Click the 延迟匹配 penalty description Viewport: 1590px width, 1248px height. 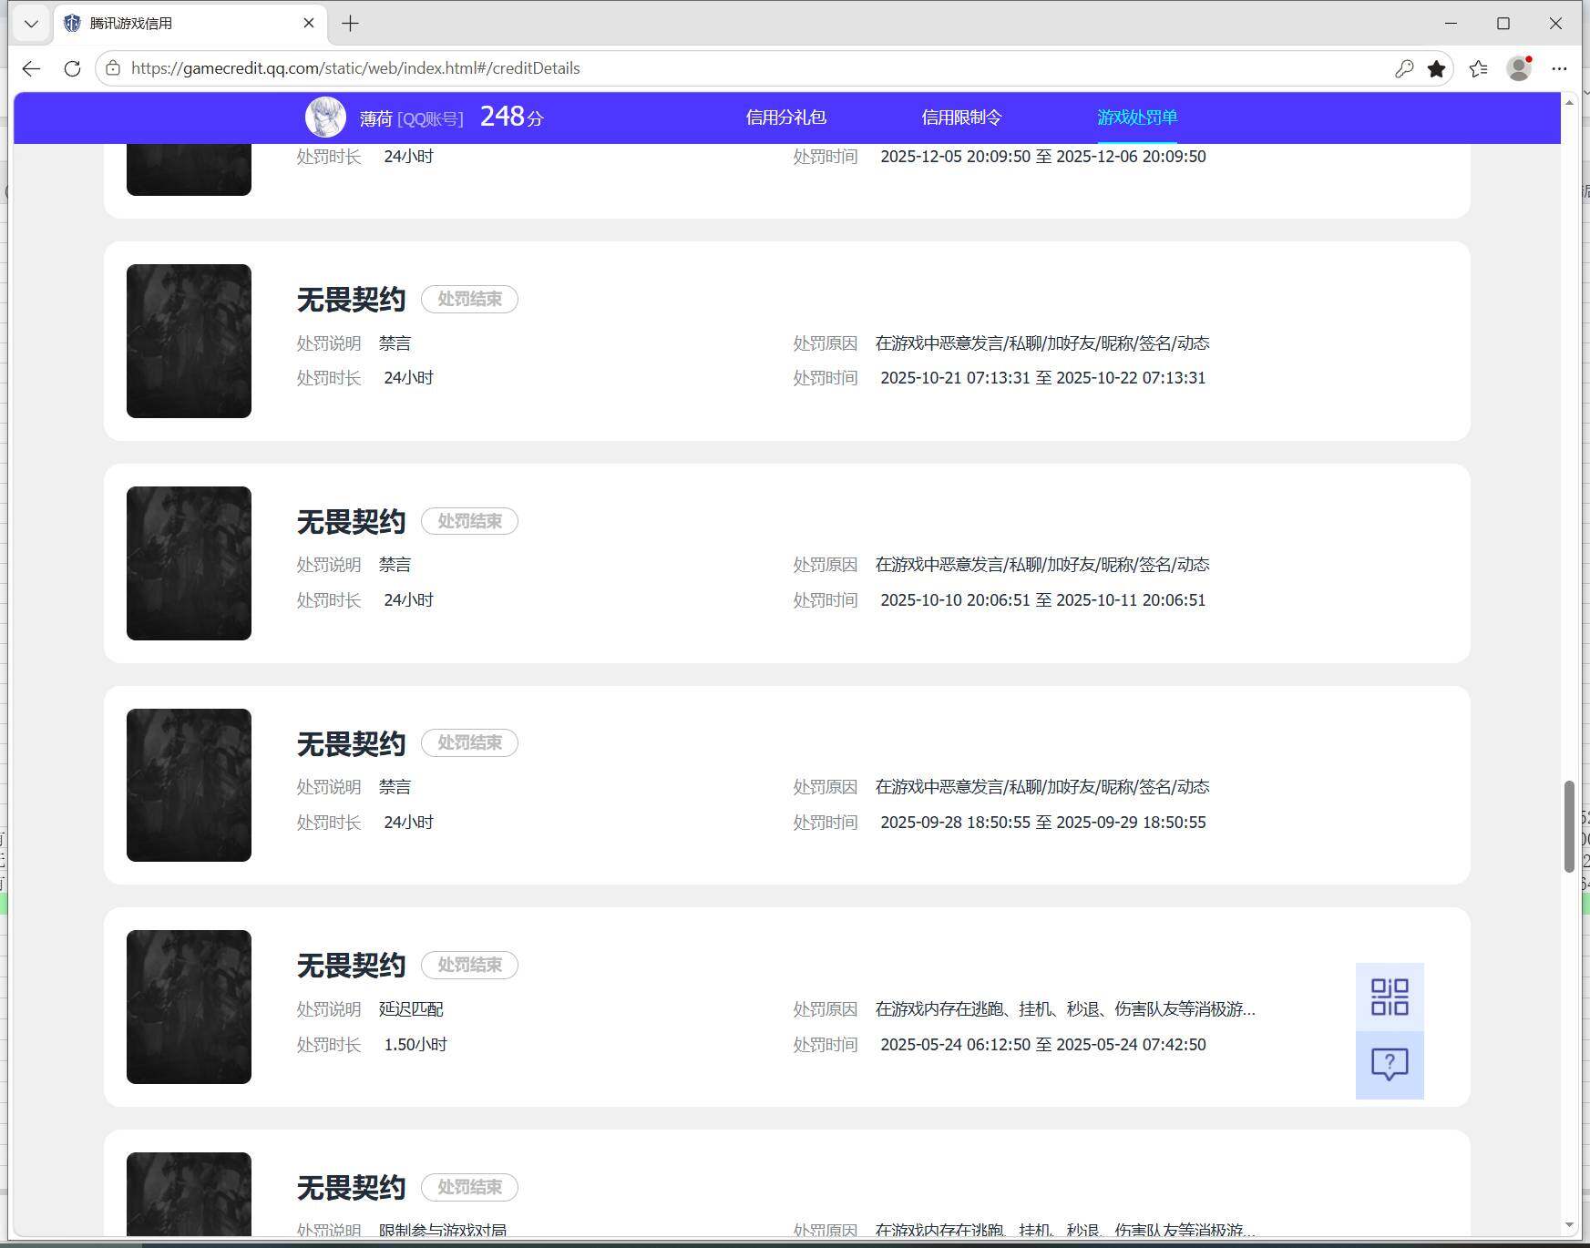click(411, 1009)
